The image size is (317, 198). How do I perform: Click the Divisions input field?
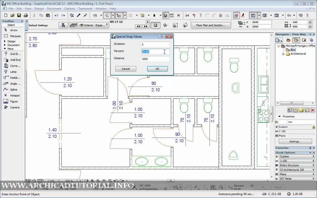155,45
